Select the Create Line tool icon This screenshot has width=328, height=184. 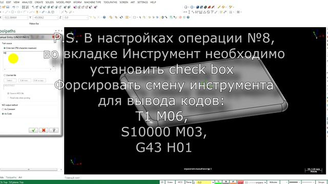click(7, 12)
